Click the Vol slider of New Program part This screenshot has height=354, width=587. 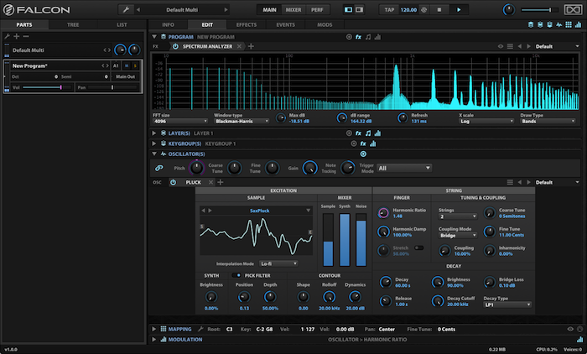[46, 87]
